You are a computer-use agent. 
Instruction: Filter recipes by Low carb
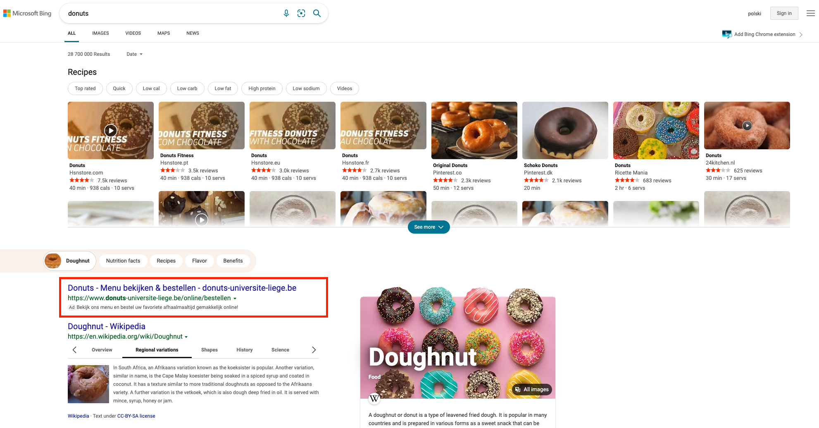pyautogui.click(x=187, y=88)
